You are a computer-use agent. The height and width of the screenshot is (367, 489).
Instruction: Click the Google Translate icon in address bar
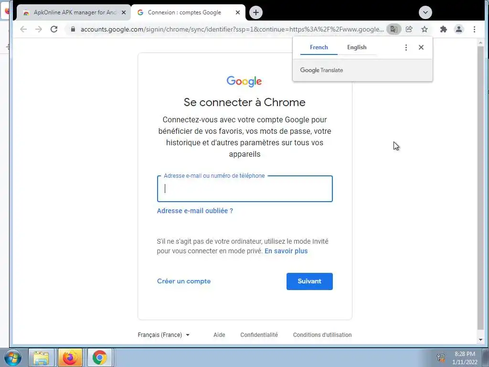(x=394, y=29)
